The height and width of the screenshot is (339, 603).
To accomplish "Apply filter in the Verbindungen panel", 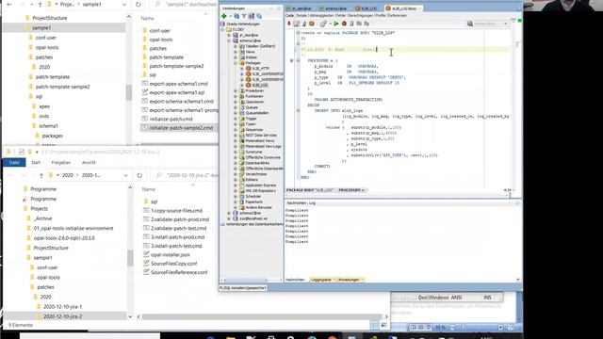I will [x=244, y=16].
